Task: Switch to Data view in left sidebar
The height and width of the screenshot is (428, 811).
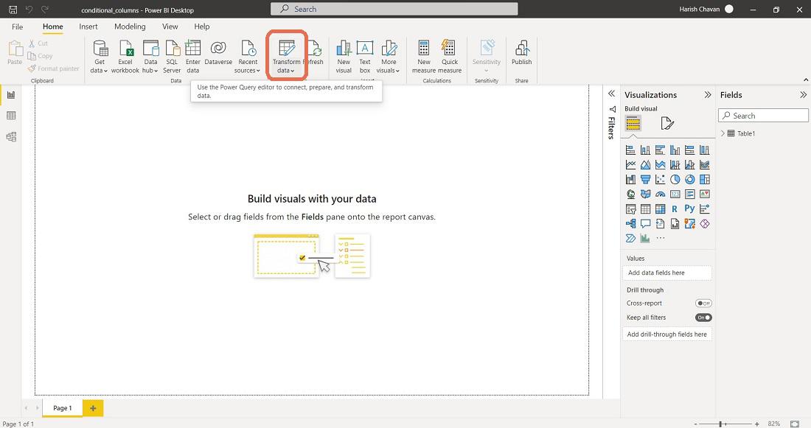Action: click(x=11, y=116)
